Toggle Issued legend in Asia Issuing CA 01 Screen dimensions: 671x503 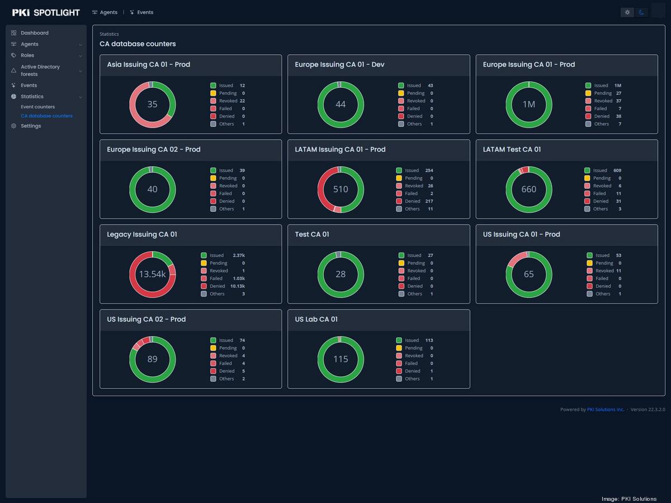(x=213, y=86)
